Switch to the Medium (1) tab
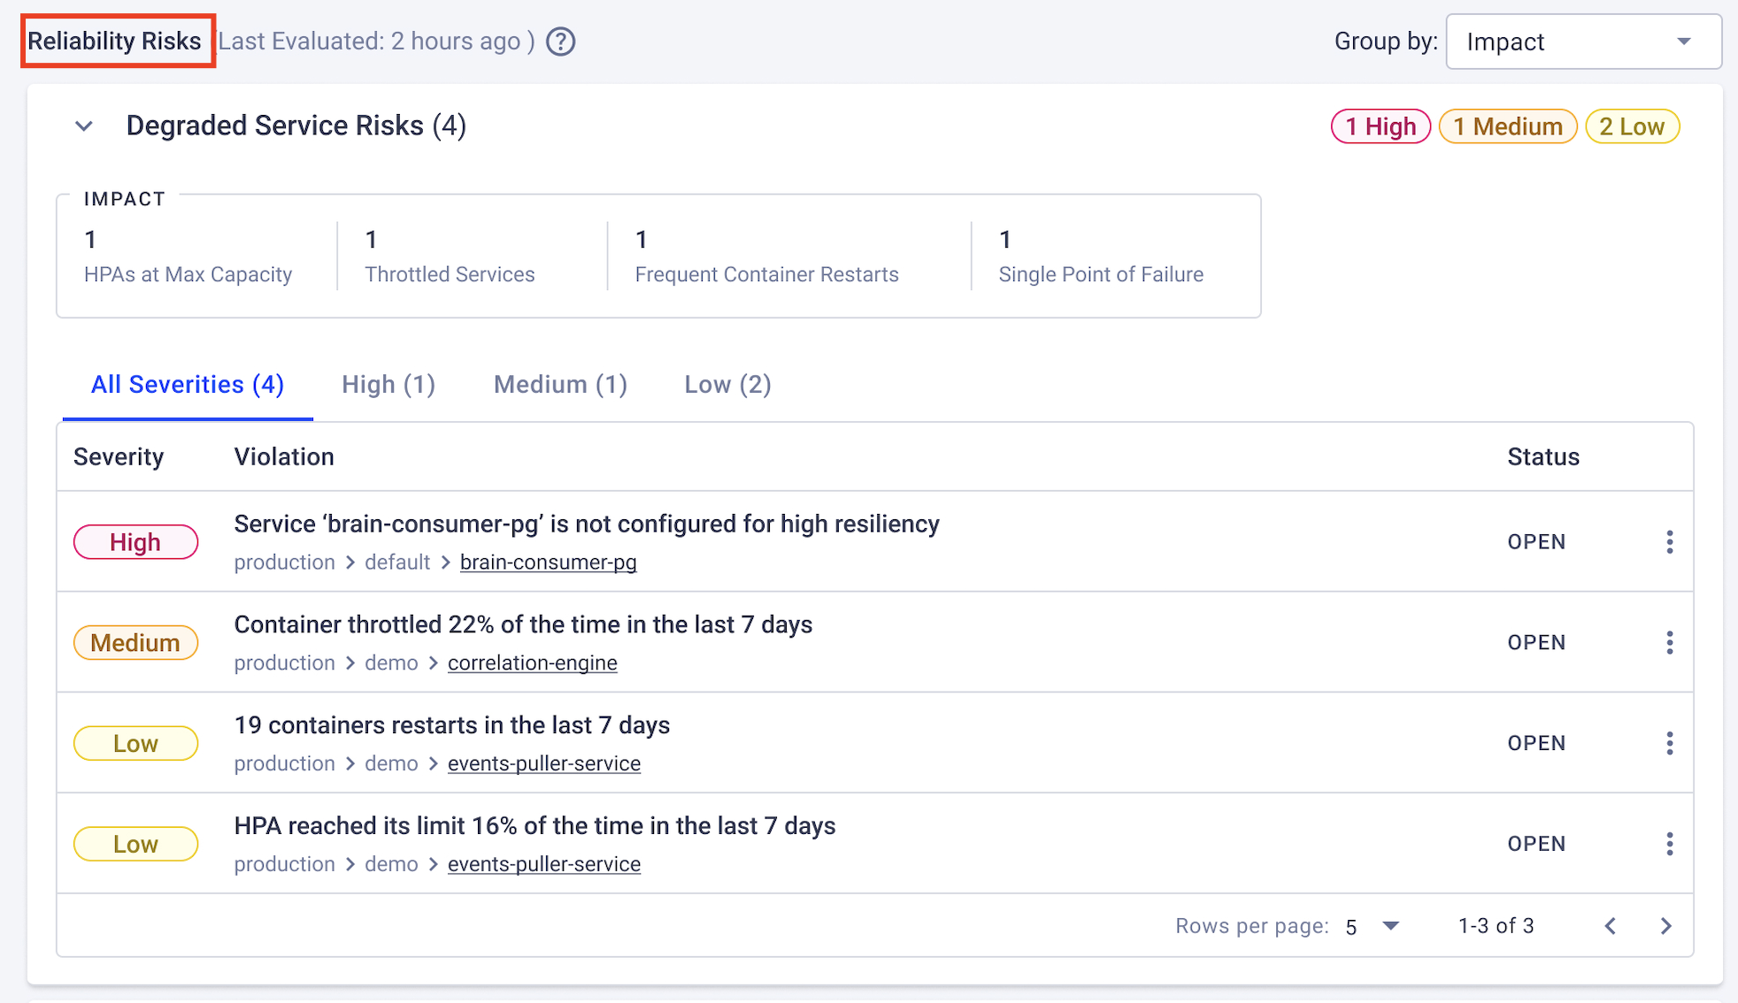Screen dimensions: 1738x1003 coord(560,385)
